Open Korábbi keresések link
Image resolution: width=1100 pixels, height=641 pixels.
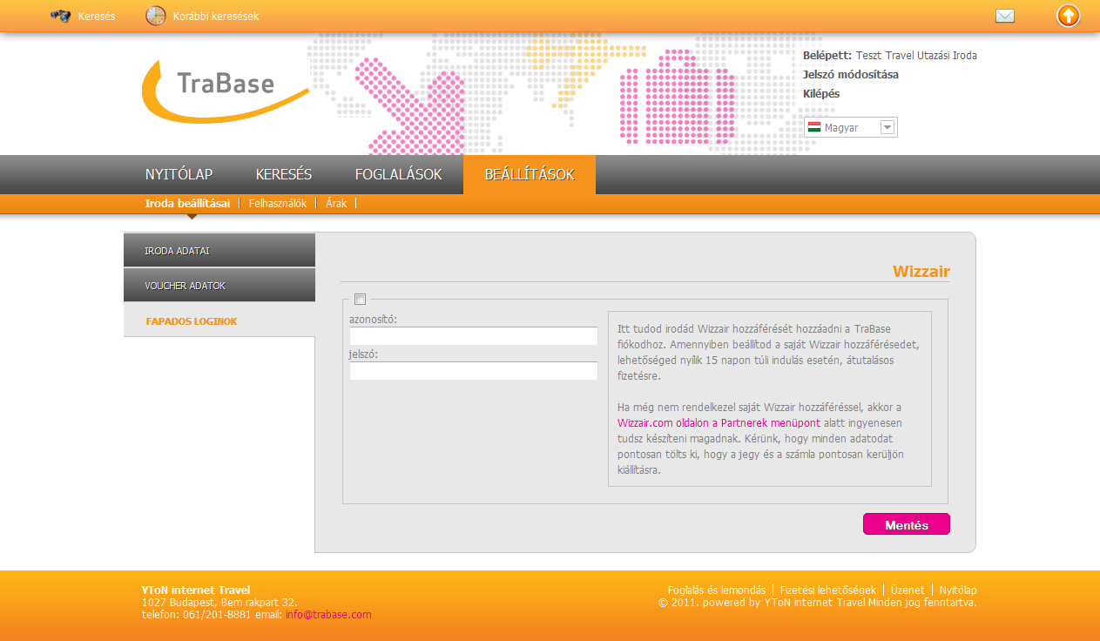click(216, 17)
